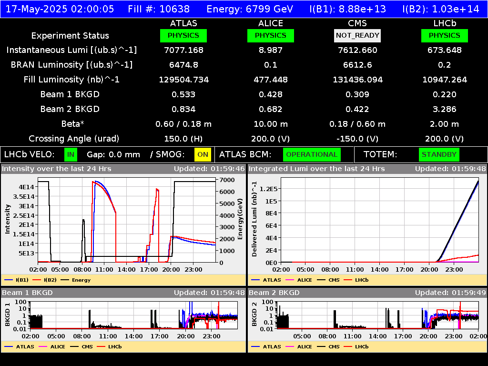Click the green VELO 'IN' indicator
The image size is (488, 366).
71,155
